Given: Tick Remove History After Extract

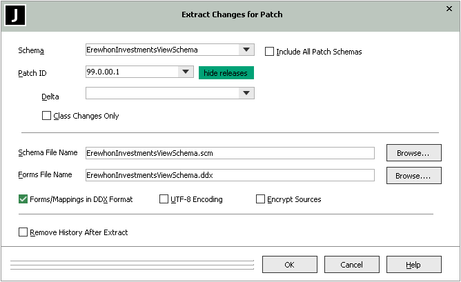Looking at the screenshot, I should [24, 232].
